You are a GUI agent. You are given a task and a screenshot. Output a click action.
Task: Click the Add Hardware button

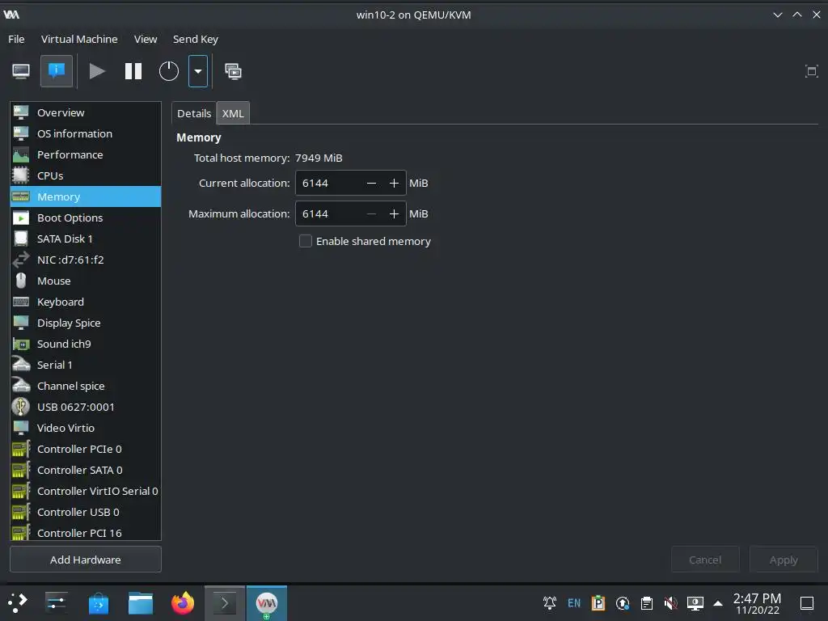point(86,560)
